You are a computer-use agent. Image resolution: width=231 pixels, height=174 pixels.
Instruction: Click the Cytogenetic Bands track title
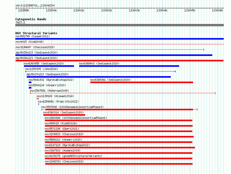[x=31, y=19]
